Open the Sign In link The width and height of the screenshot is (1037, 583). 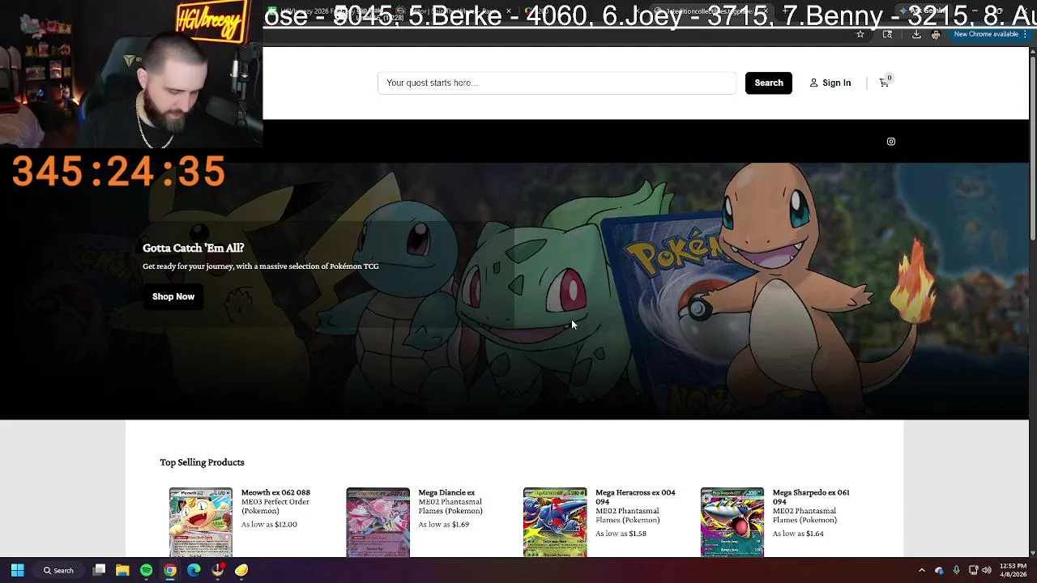tap(830, 83)
